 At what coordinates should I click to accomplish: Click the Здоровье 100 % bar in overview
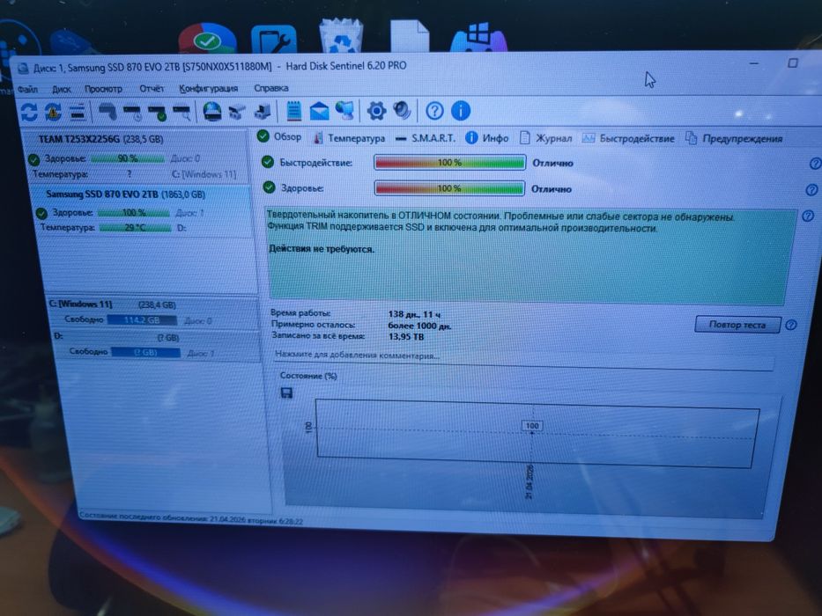449,188
